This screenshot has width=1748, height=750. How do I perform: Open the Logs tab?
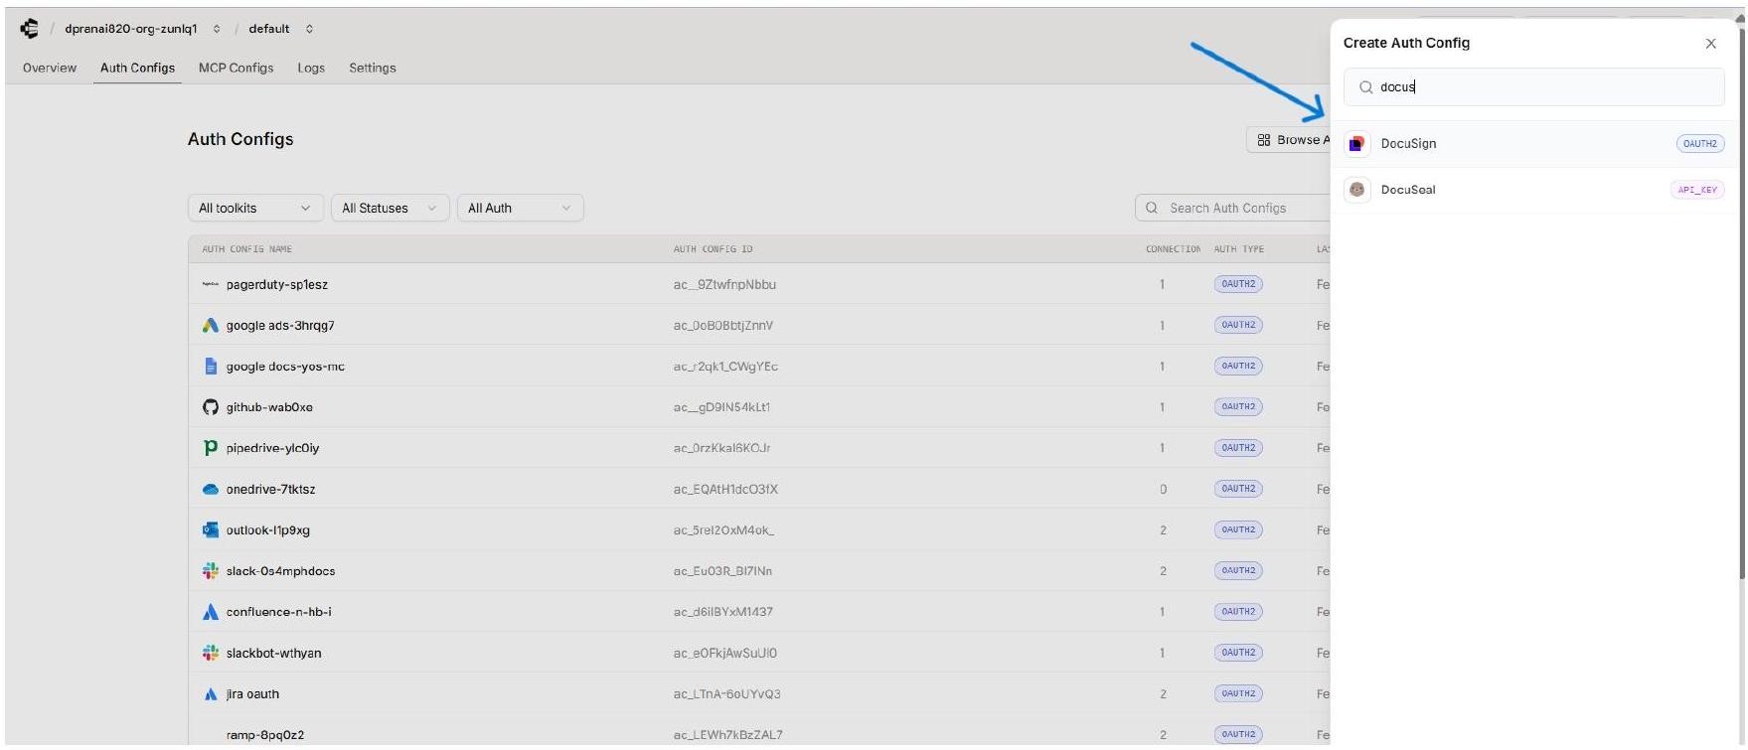tap(311, 68)
